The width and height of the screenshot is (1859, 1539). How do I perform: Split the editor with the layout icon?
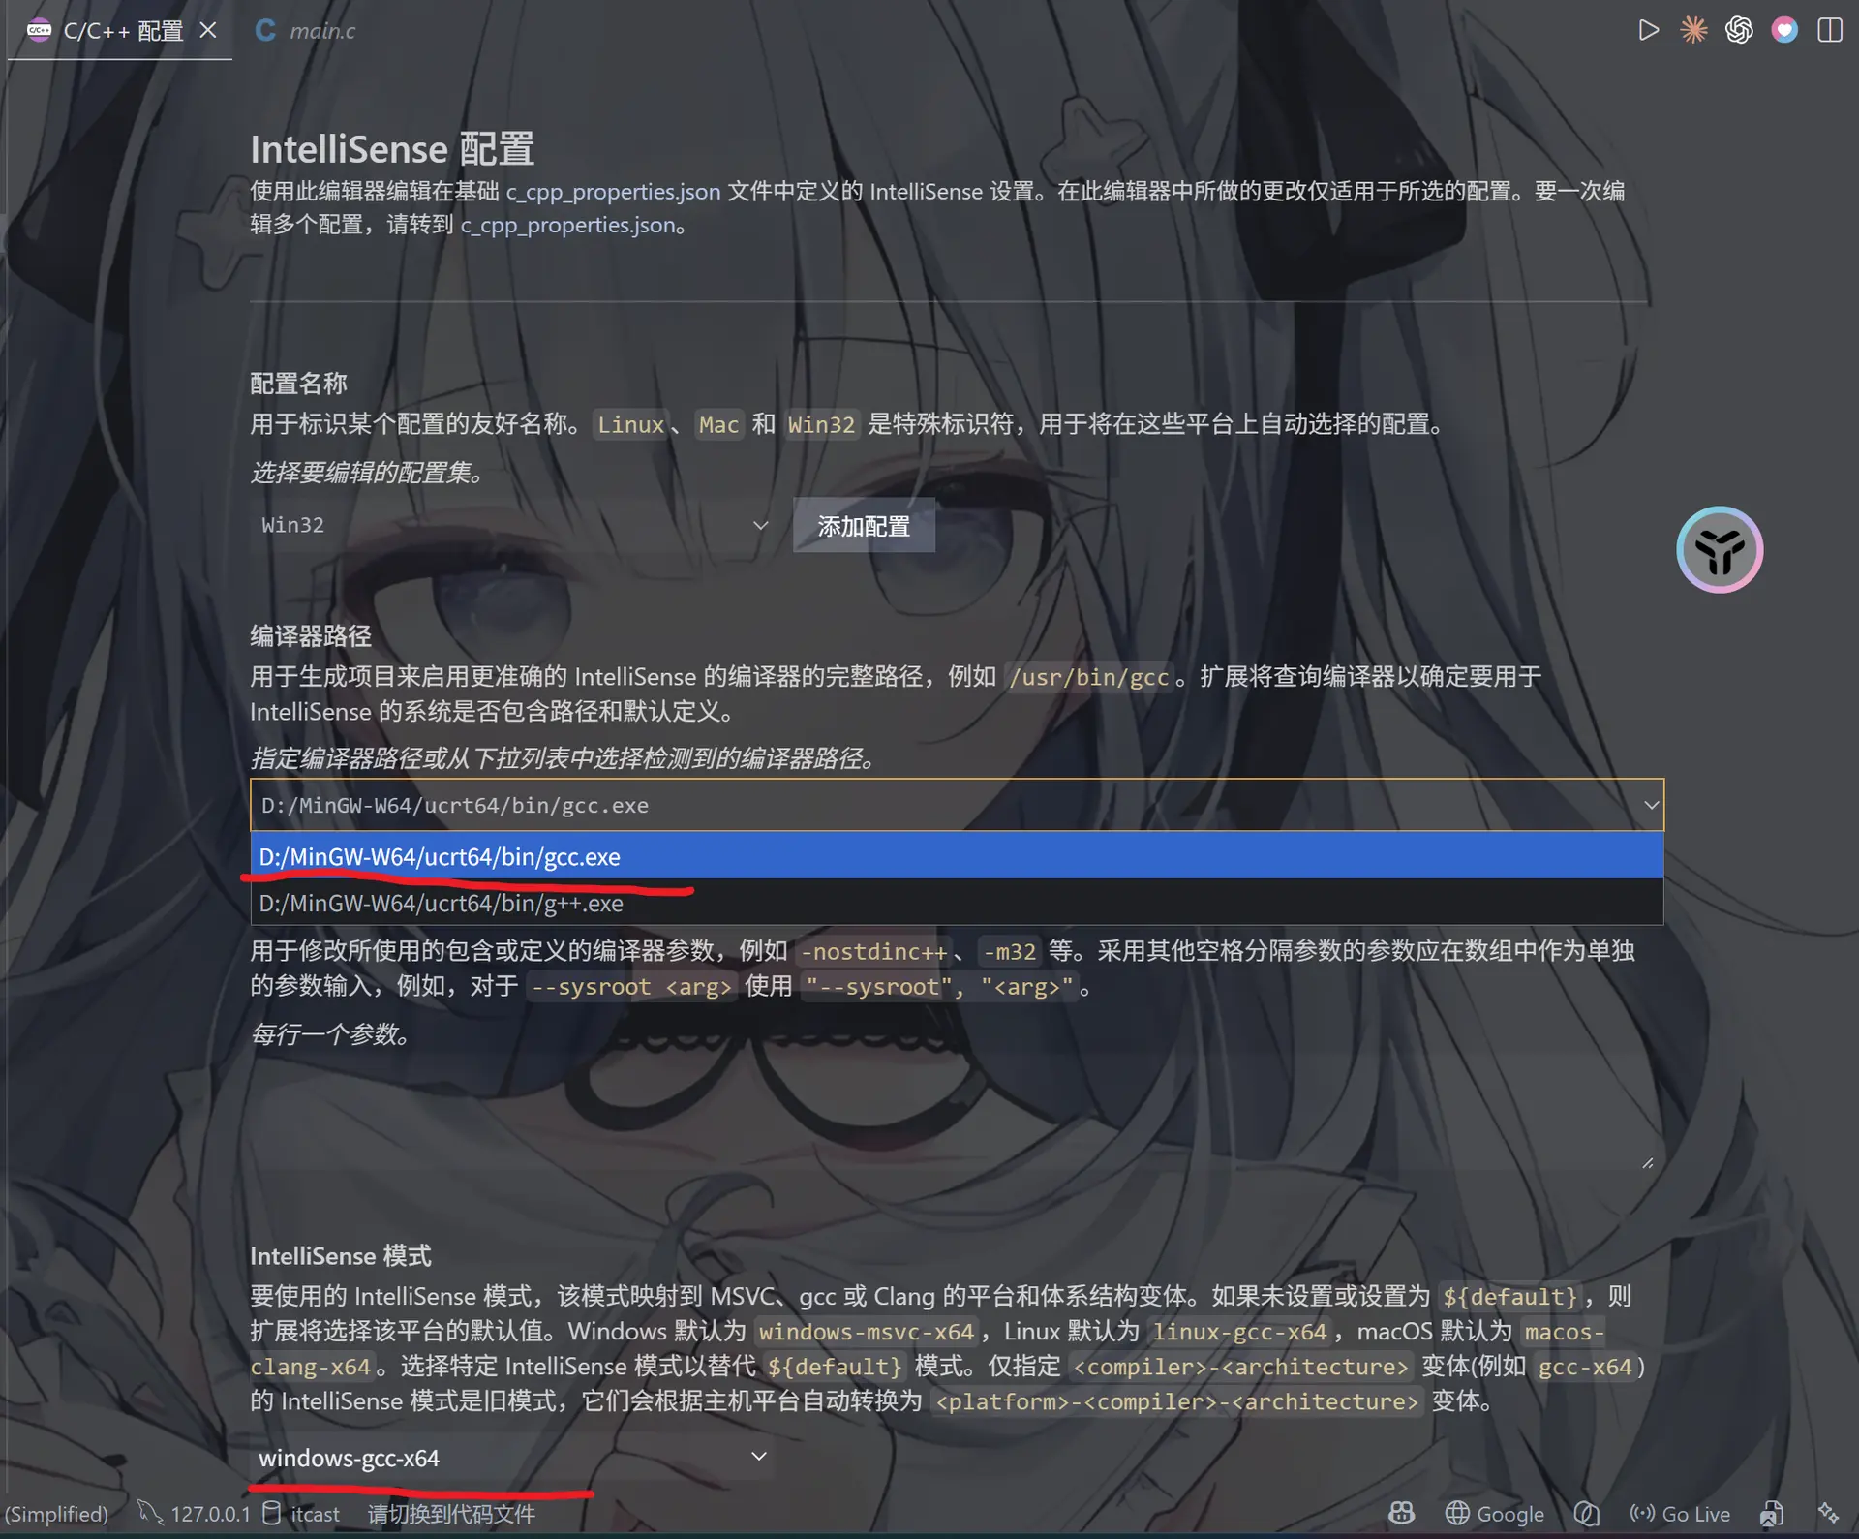(x=1830, y=30)
